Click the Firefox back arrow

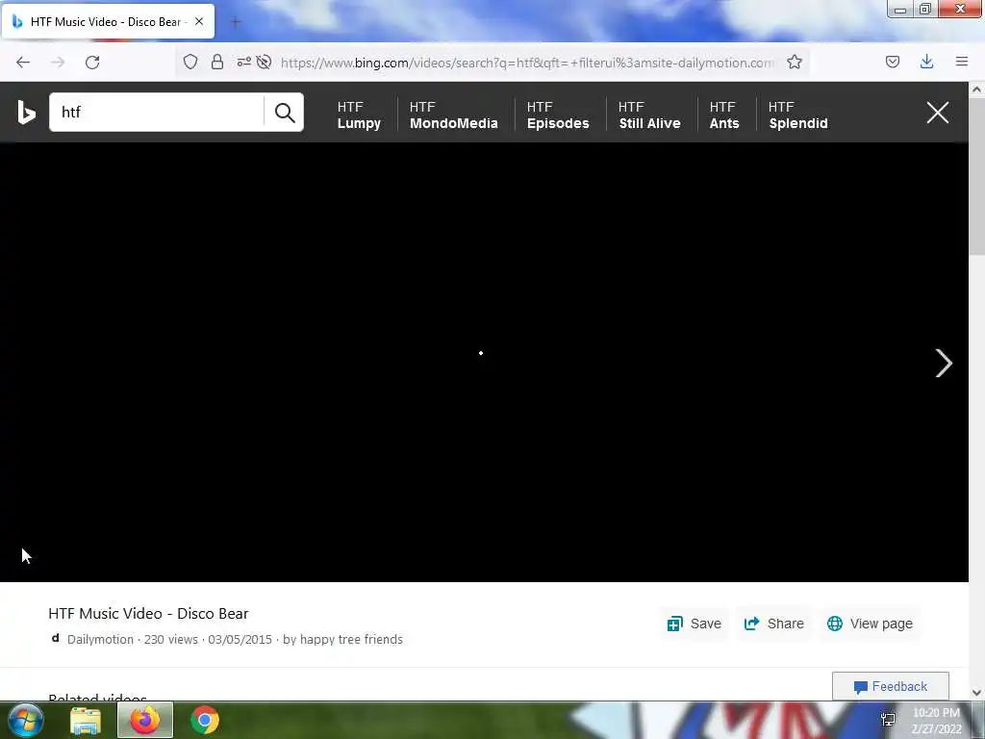click(23, 63)
